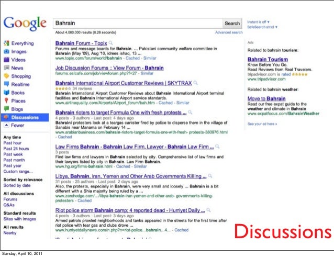This screenshot has height=257, width=334.
Task: Click the Images camera icon
Action: click(x=6, y=51)
